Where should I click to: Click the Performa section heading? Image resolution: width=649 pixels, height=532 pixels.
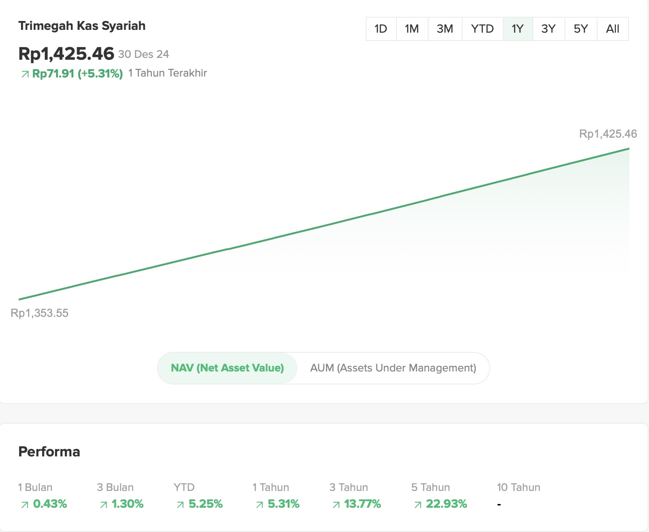click(49, 451)
